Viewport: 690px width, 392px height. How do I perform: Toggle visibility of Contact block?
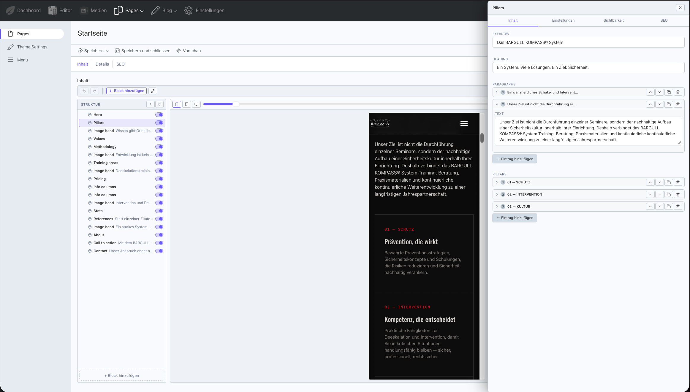tap(159, 251)
